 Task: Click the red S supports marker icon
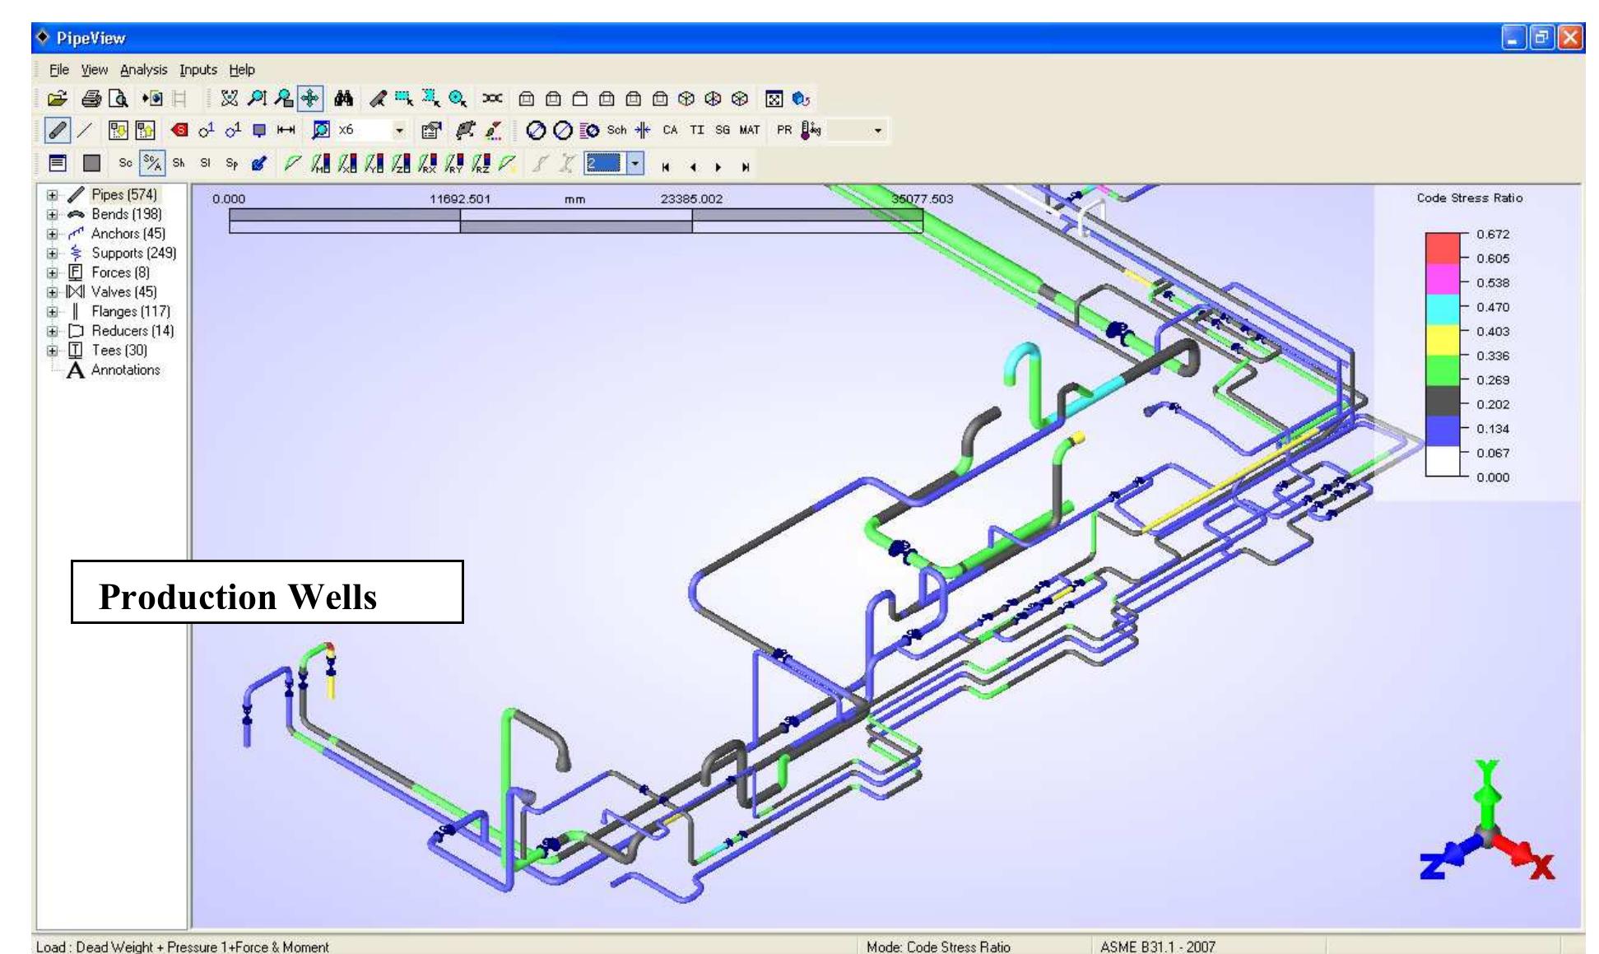coord(179,130)
